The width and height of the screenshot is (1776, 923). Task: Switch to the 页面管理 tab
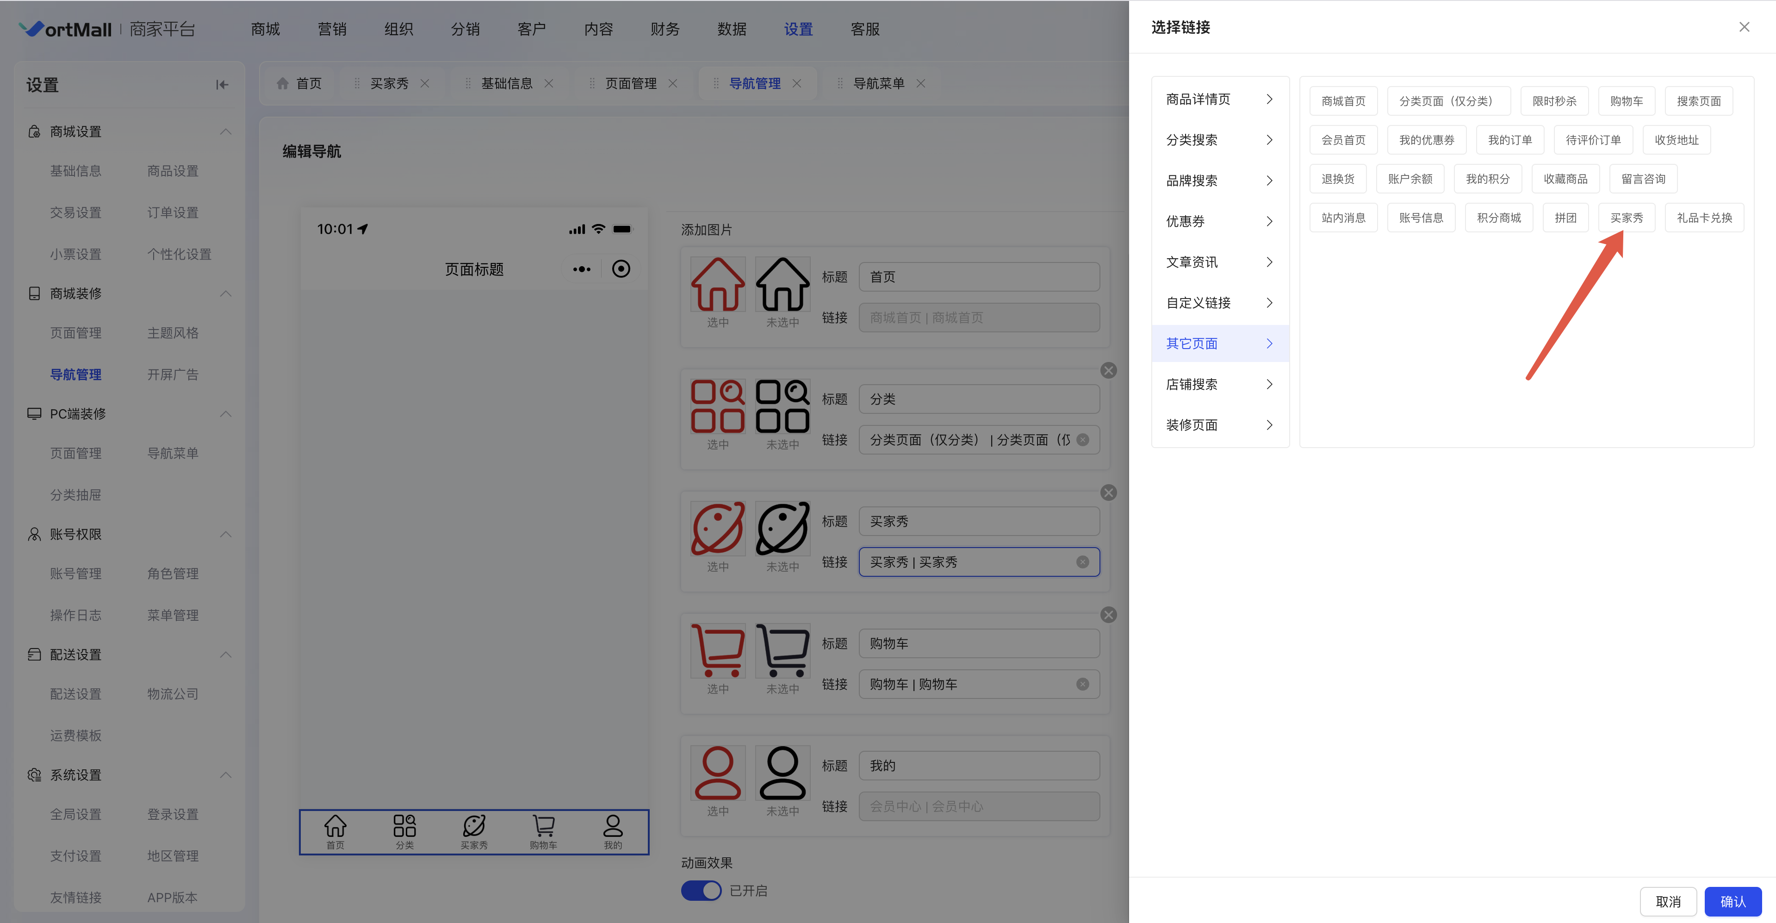click(630, 83)
